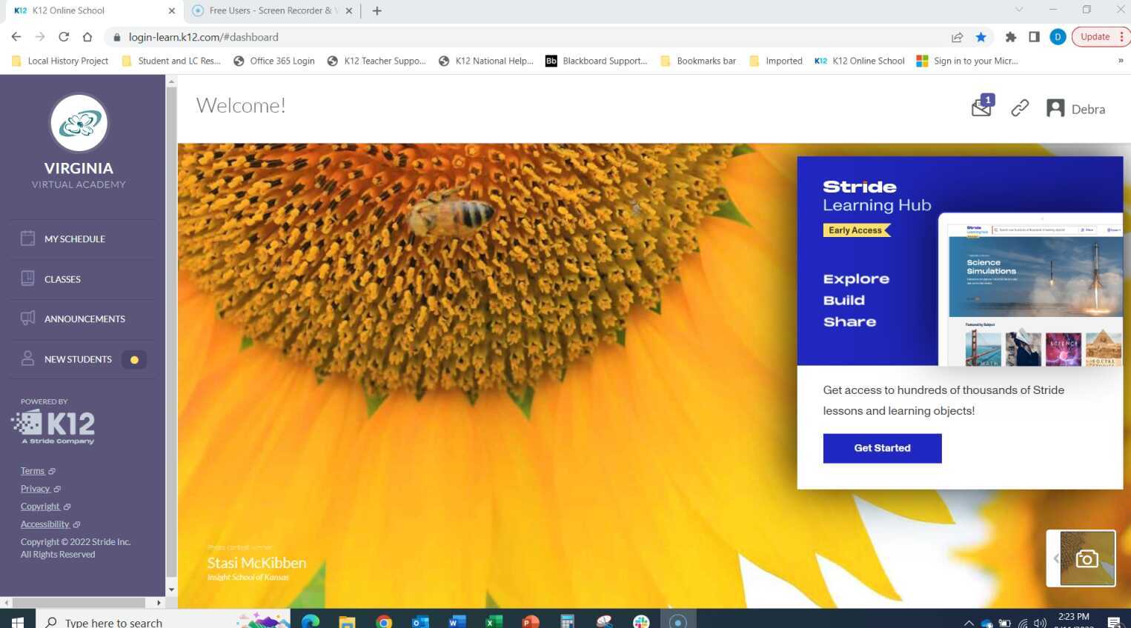Viewport: 1131px width, 628px height.
Task: Click the K12 Stride Company logo
Action: [x=53, y=427]
